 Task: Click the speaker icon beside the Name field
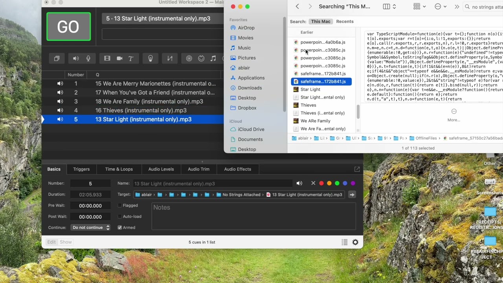(299, 183)
